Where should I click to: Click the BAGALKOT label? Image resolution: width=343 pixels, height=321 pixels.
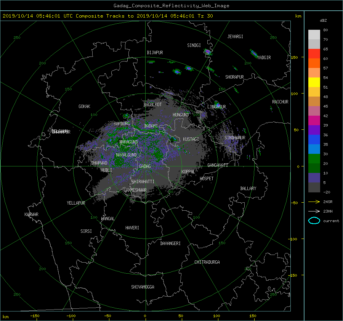tap(152, 105)
